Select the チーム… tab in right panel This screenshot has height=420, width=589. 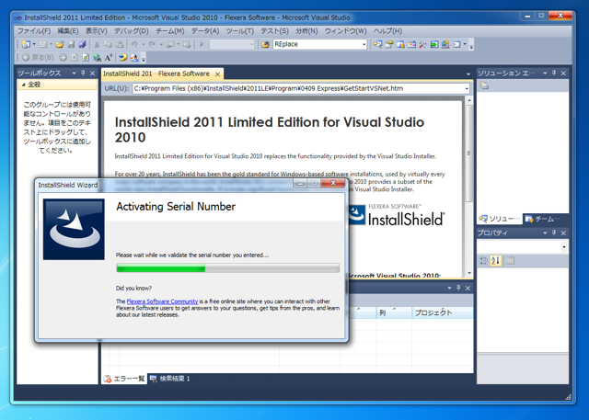click(x=542, y=219)
